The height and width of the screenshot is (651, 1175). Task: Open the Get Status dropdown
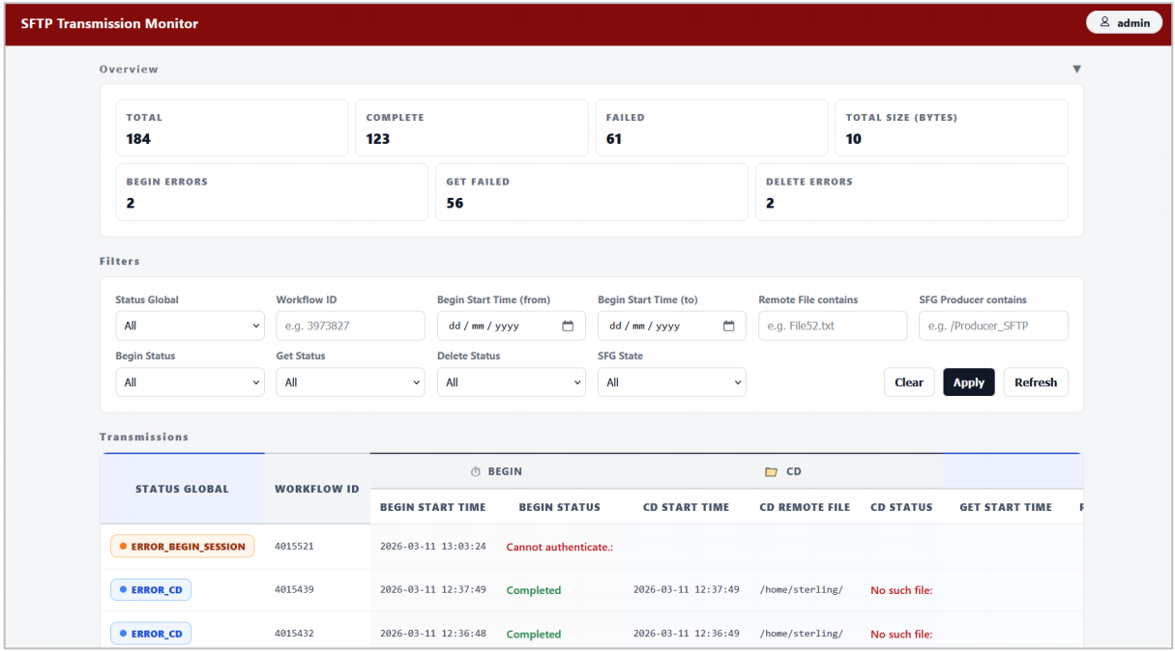tap(350, 382)
